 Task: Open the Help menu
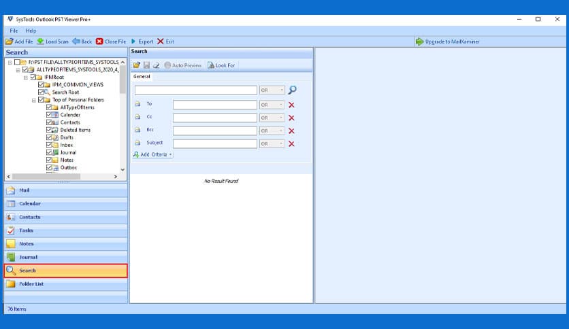[x=31, y=31]
